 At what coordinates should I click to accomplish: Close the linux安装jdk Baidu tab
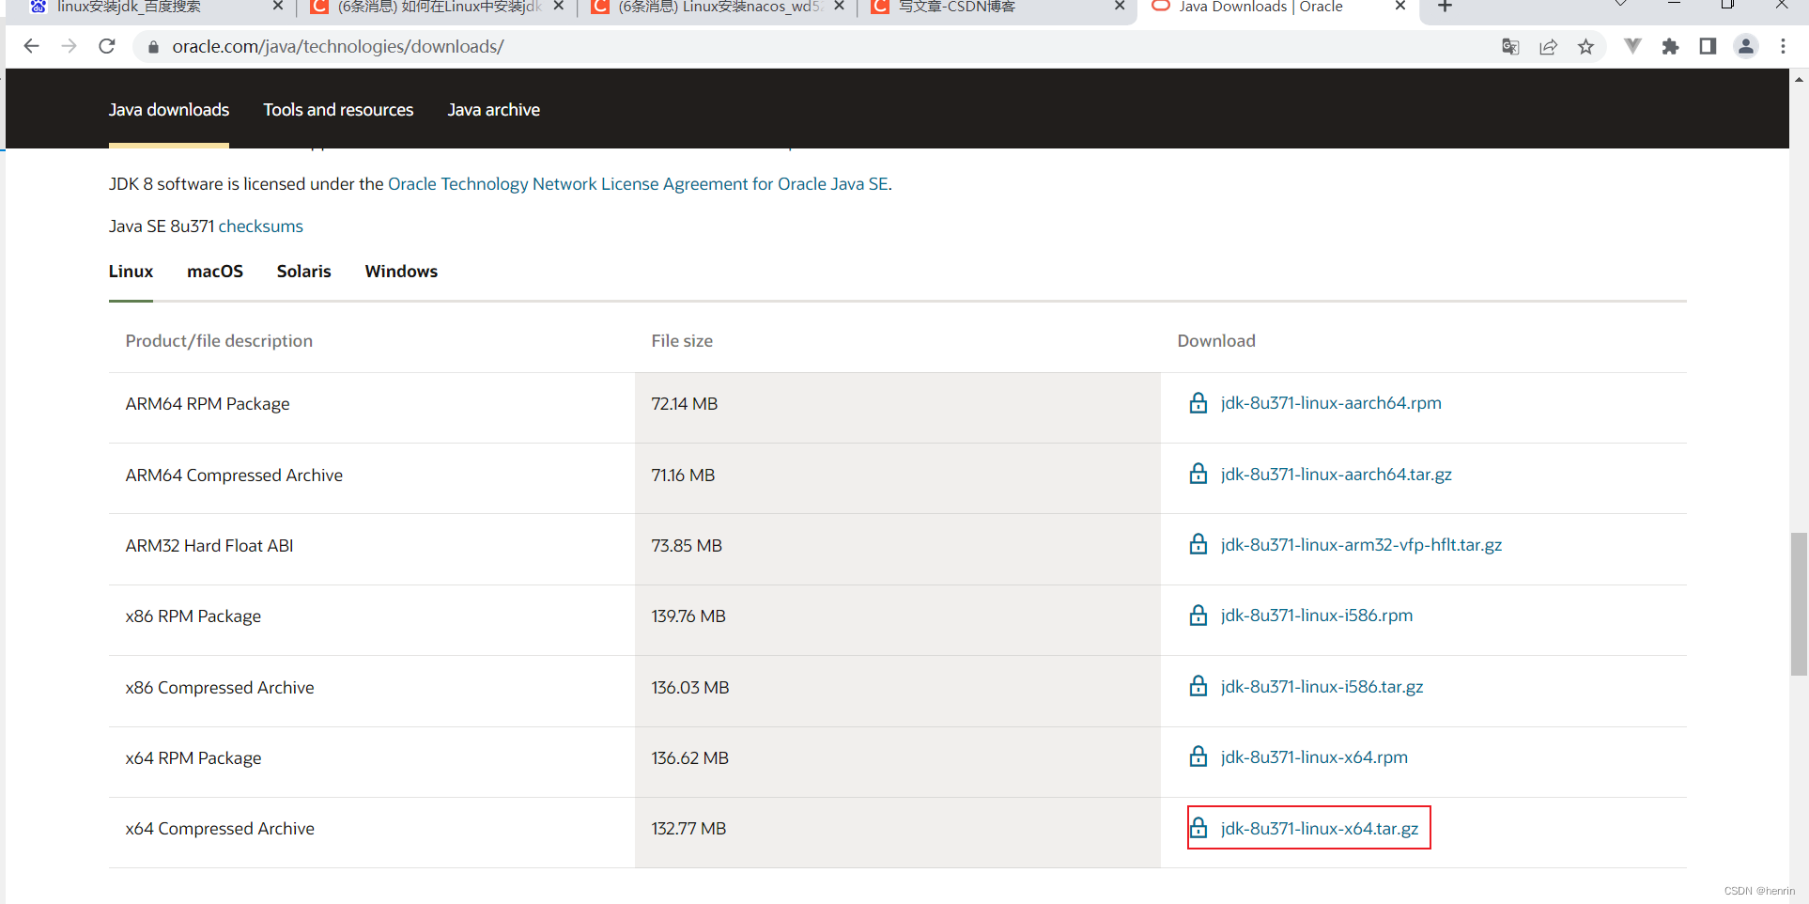278,7
